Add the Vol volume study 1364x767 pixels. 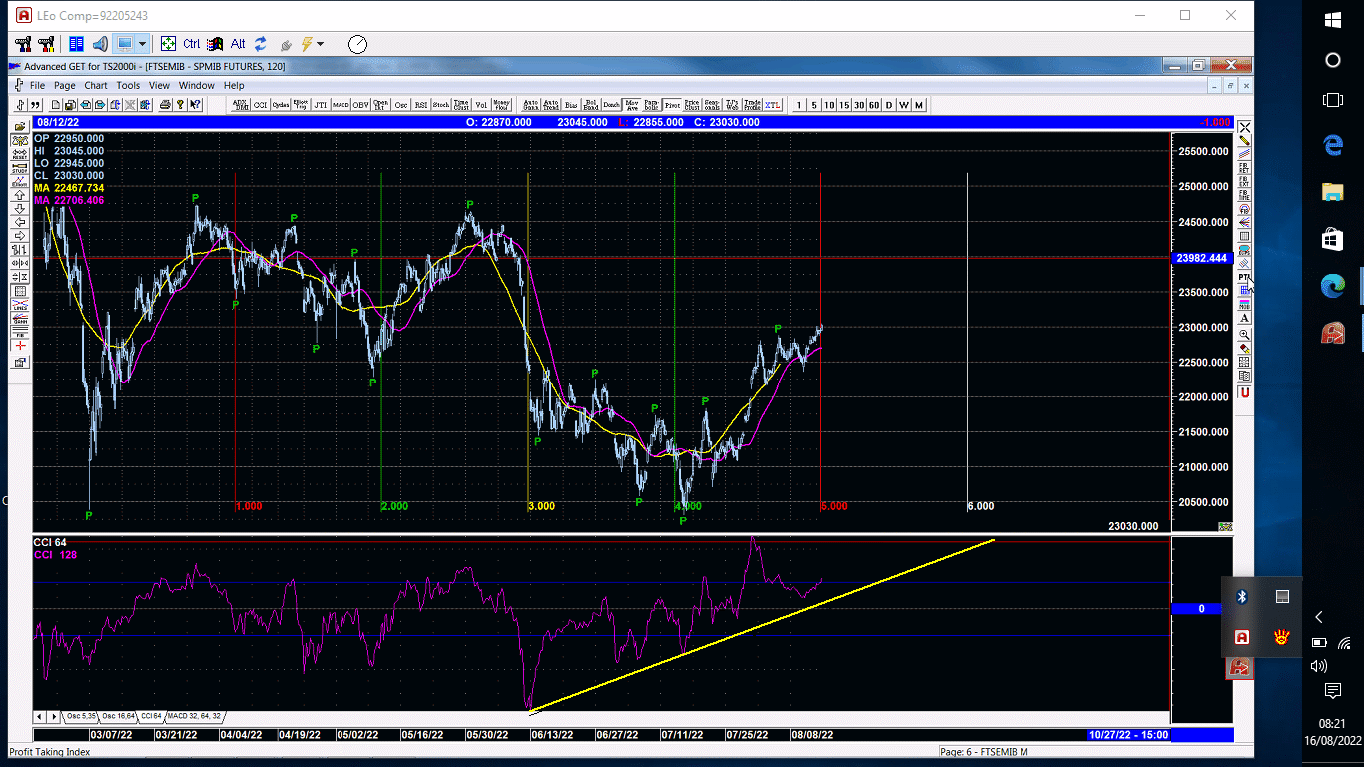(x=481, y=104)
